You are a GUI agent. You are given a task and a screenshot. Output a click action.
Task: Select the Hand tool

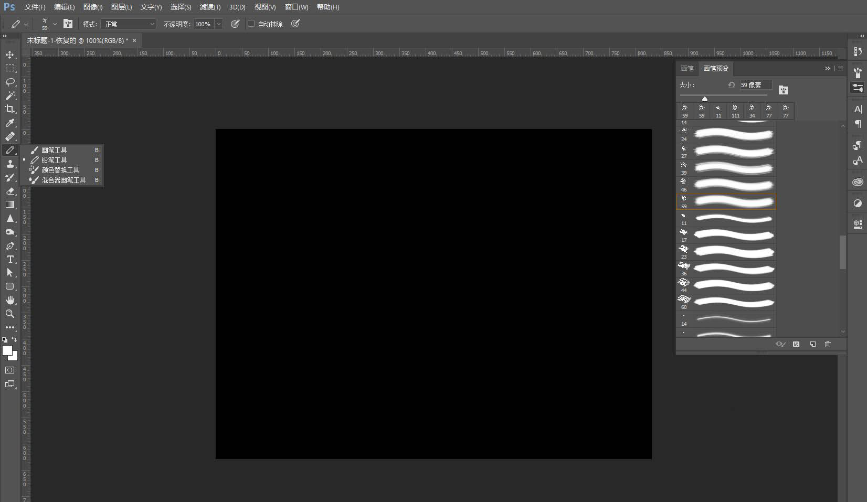(10, 300)
